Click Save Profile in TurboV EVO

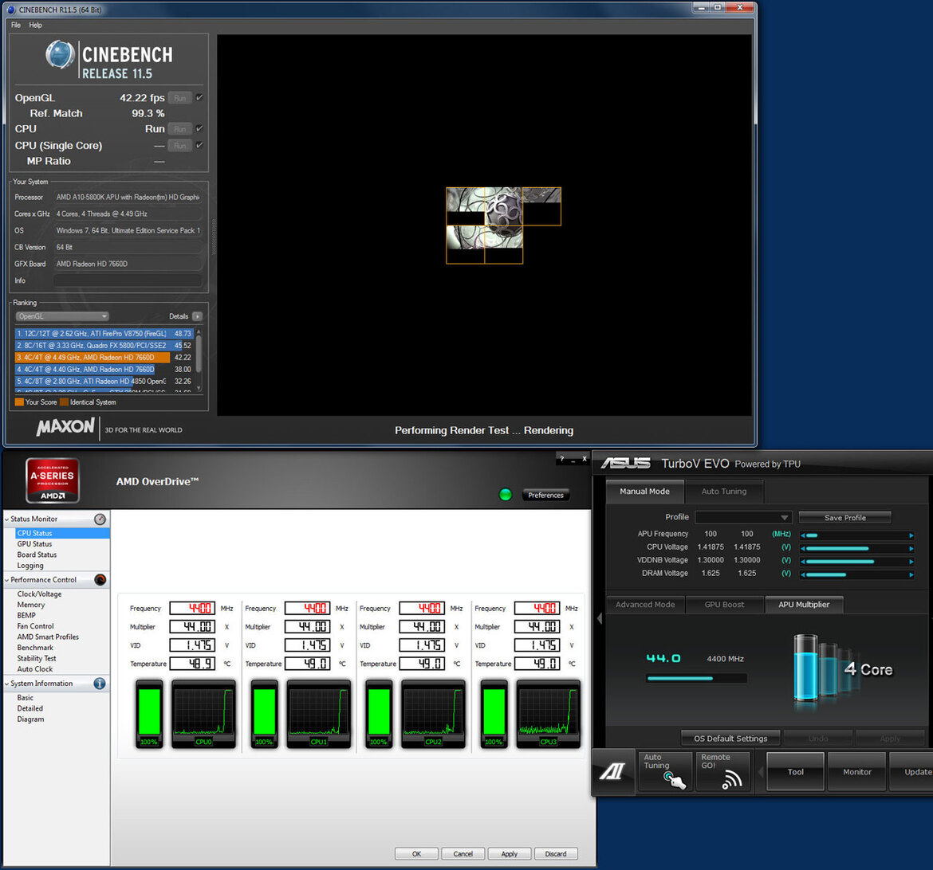pyautogui.click(x=845, y=517)
